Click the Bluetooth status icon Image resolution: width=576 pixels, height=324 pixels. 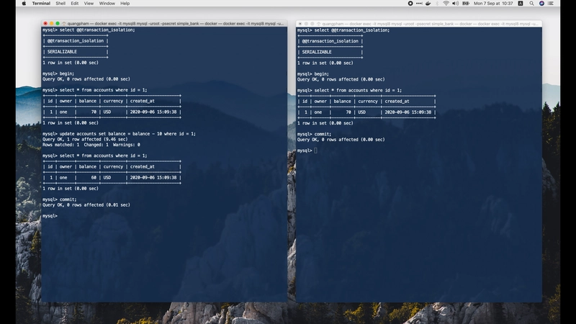pos(437,4)
